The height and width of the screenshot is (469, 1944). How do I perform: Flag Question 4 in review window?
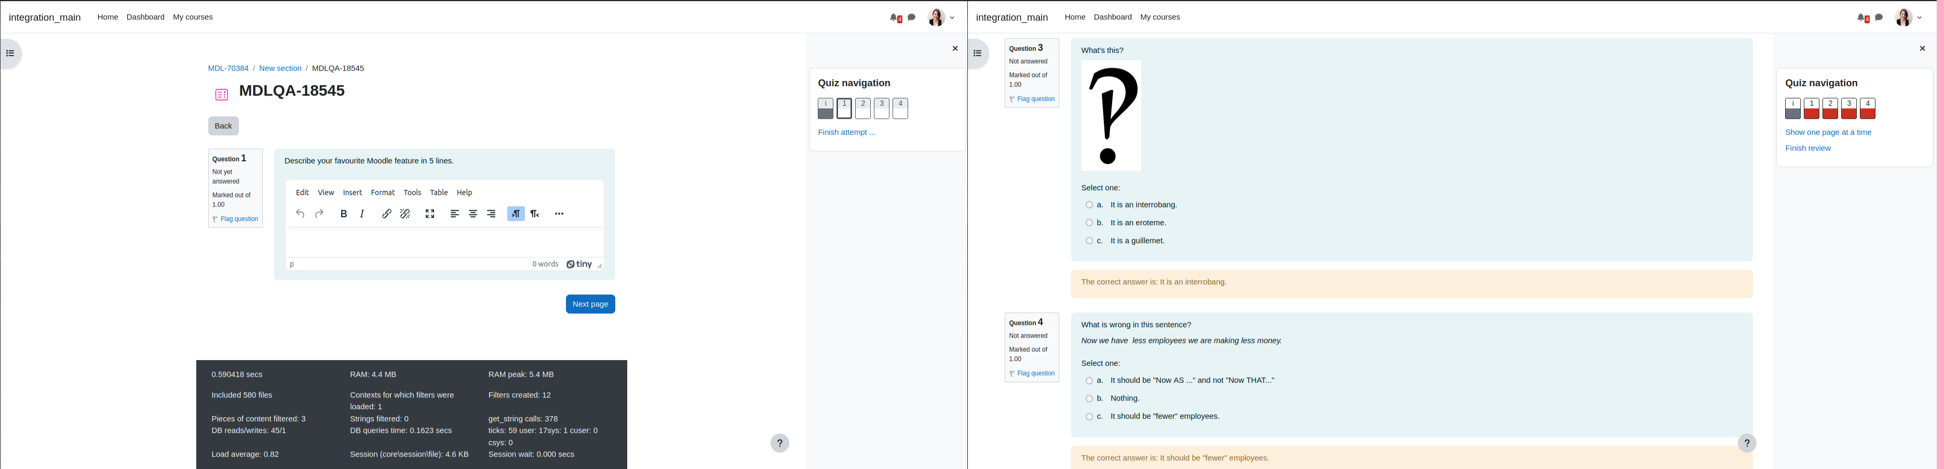coord(1032,374)
